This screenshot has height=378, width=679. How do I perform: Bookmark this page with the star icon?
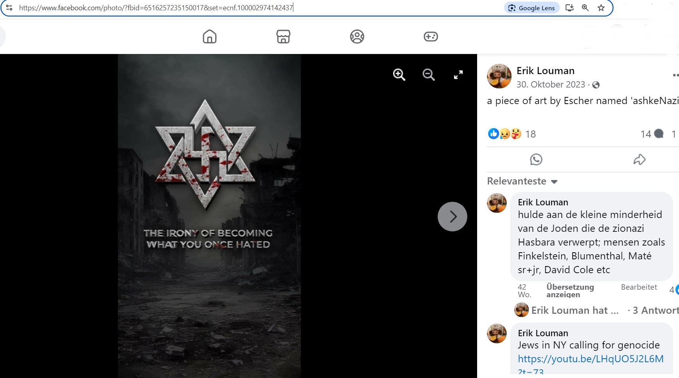point(601,7)
